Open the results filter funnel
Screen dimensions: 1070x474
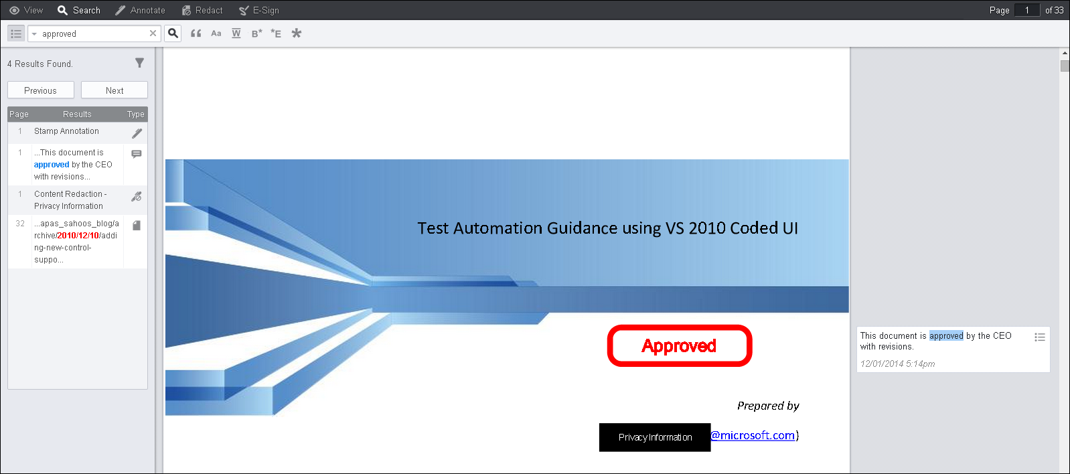[139, 63]
